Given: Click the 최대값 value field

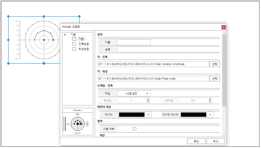Looking at the screenshot, I should coord(194,101).
